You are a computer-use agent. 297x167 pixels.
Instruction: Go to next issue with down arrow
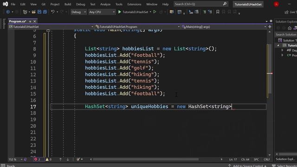(x=68, y=160)
